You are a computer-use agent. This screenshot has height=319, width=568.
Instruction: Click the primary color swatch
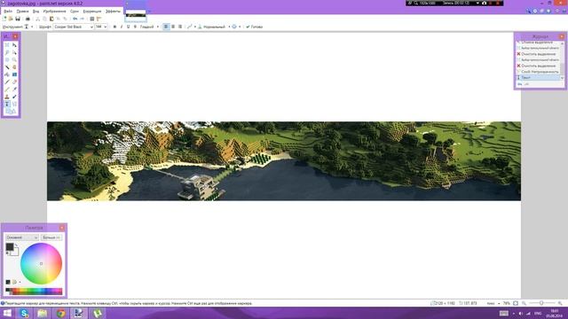click(10, 247)
